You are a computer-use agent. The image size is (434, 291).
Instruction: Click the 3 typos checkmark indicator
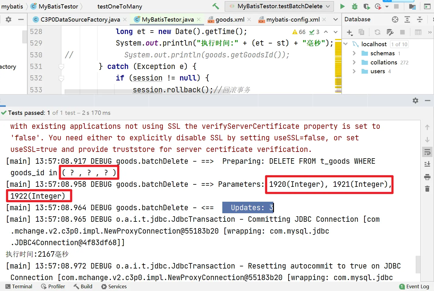coord(314,32)
